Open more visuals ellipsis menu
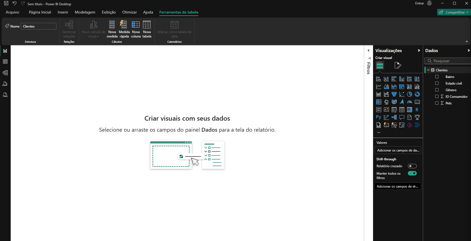Viewport: 471px width, 241px height. 379,132
